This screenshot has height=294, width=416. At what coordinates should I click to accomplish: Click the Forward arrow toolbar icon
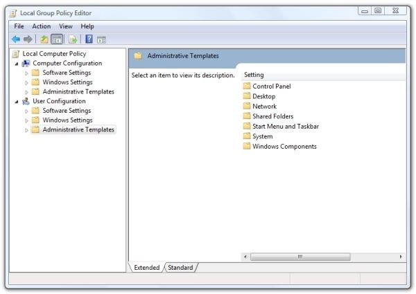[28, 39]
